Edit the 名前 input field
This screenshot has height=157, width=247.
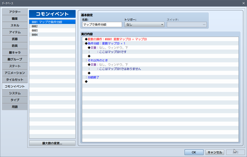[x=102, y=25]
